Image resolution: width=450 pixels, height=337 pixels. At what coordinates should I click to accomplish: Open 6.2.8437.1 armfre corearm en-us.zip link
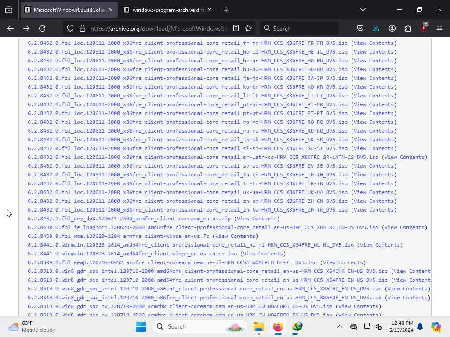click(x=129, y=219)
